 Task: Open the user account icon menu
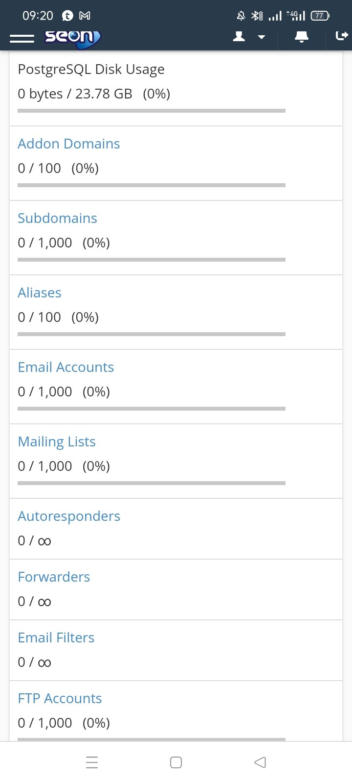(239, 37)
